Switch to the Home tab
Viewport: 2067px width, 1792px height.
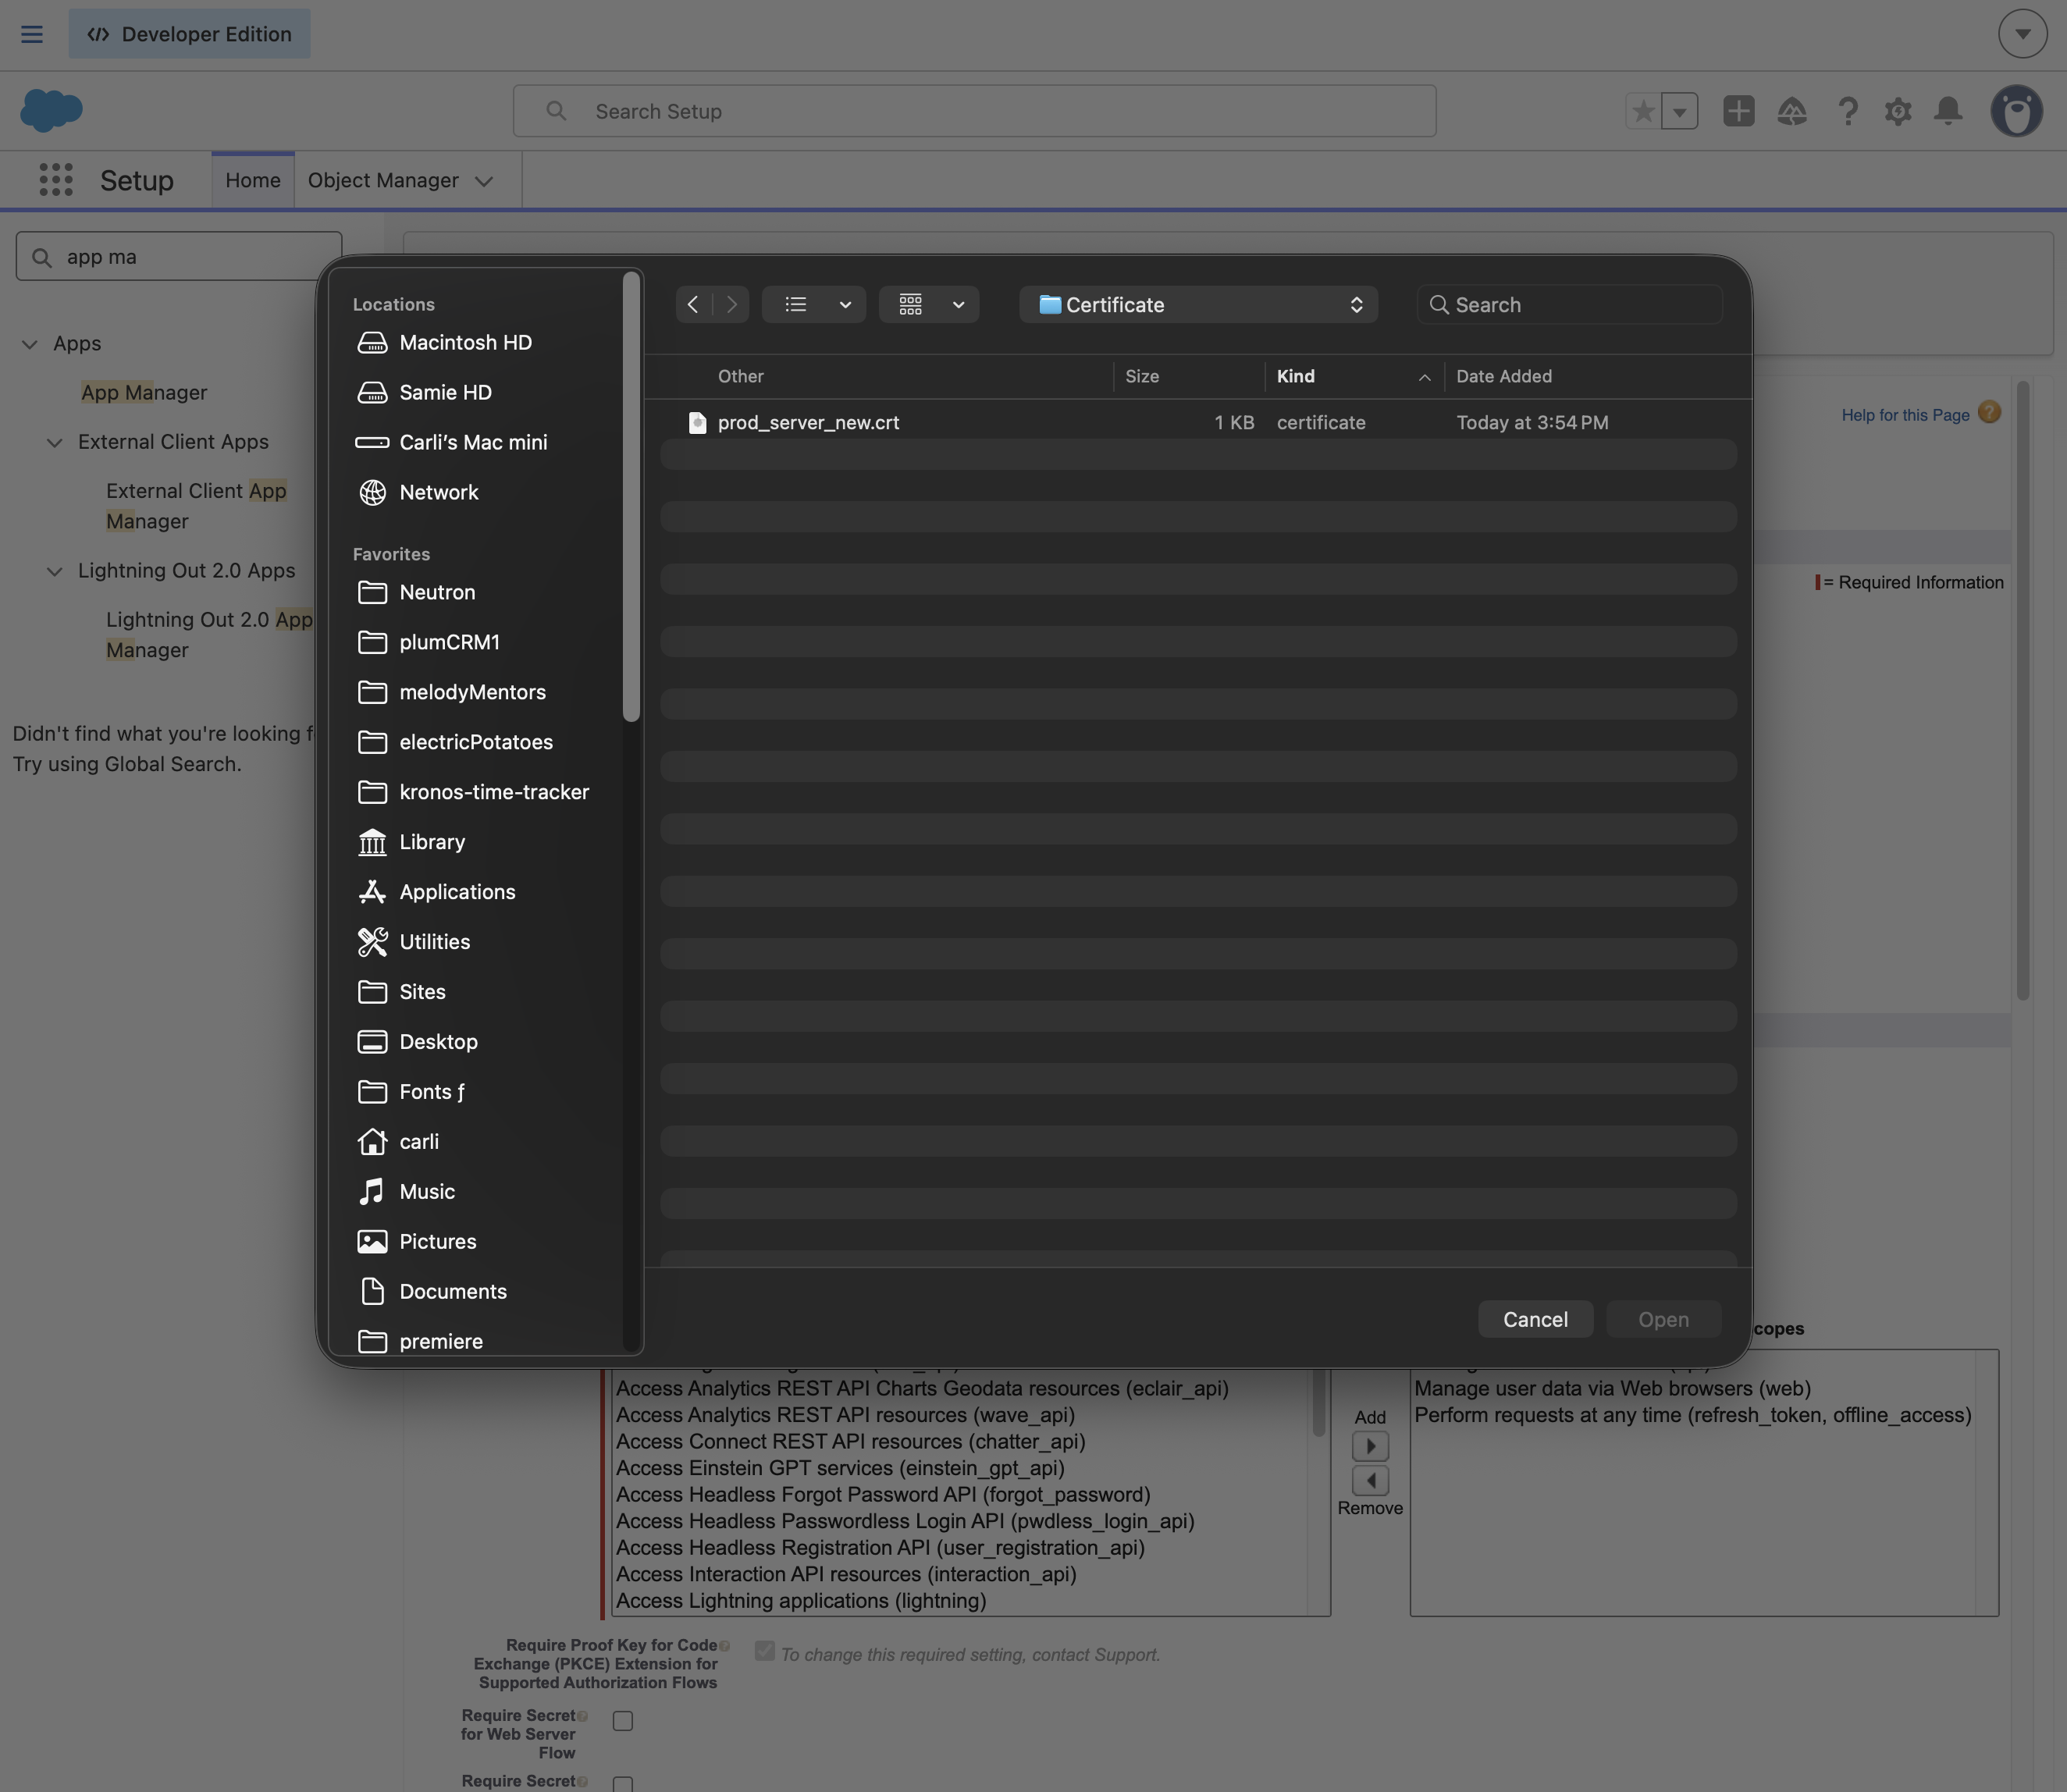click(x=253, y=181)
